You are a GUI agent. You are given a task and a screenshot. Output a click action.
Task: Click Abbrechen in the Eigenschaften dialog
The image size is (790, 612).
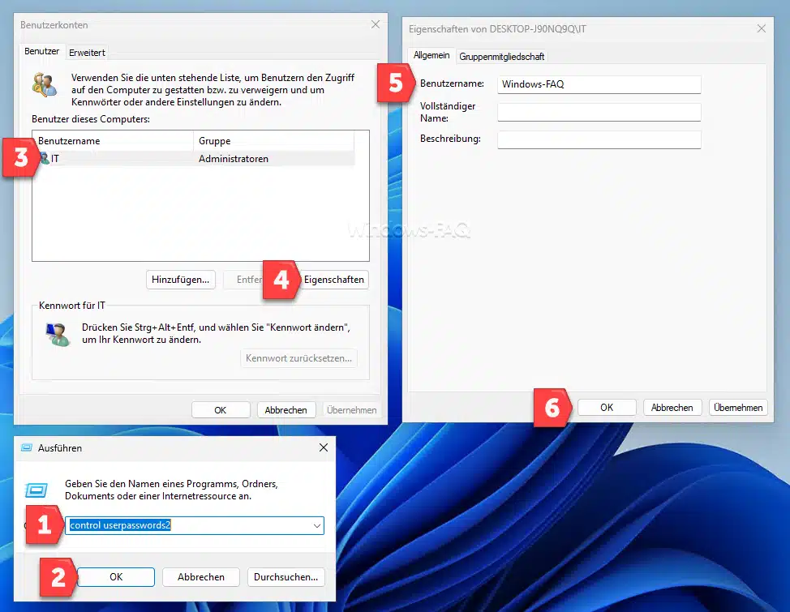click(x=672, y=408)
